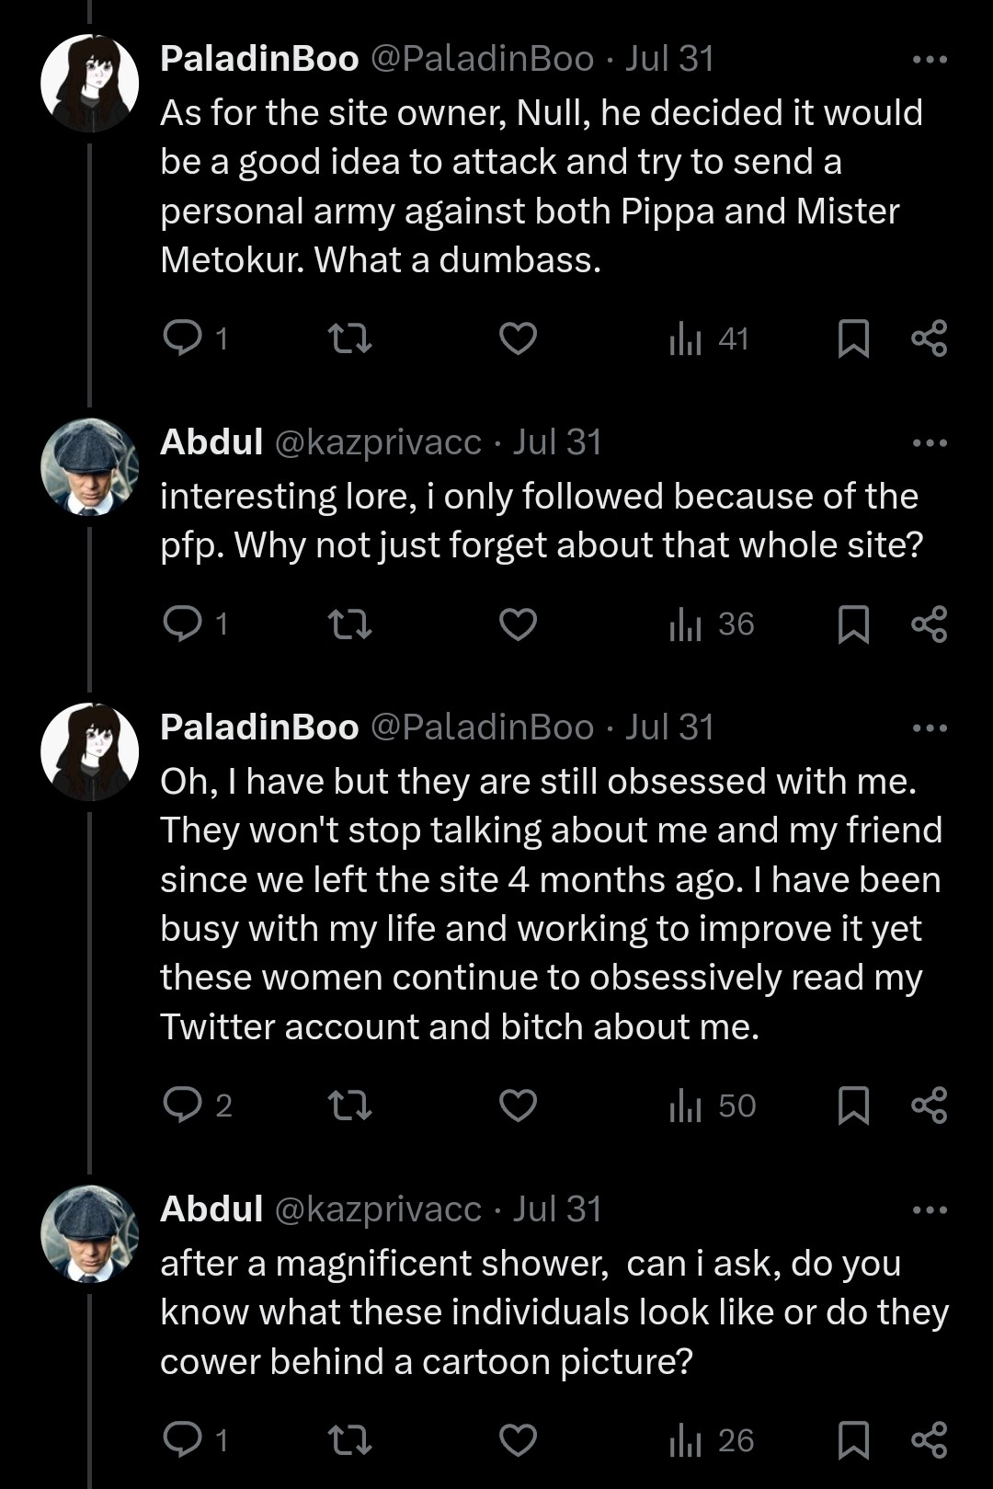
Task: Reply to PaladinBoo's tweet about Null
Action: [x=182, y=338]
